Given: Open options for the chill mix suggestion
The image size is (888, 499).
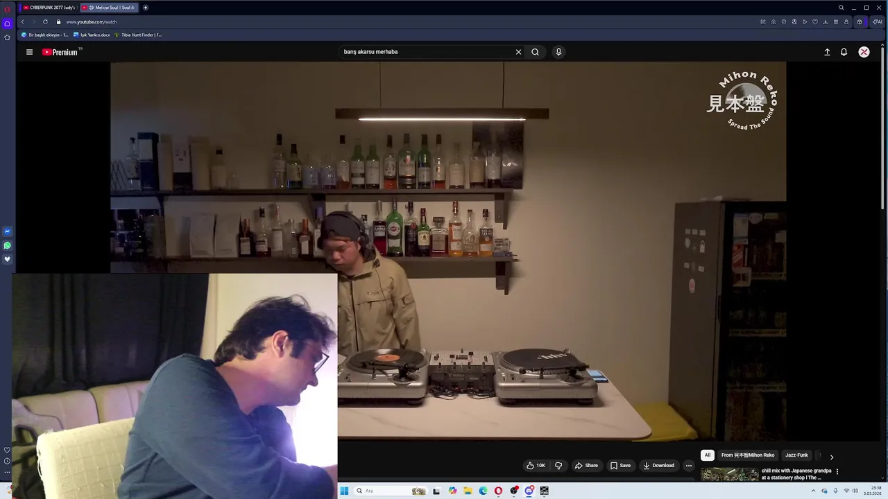Looking at the screenshot, I should tap(837, 471).
